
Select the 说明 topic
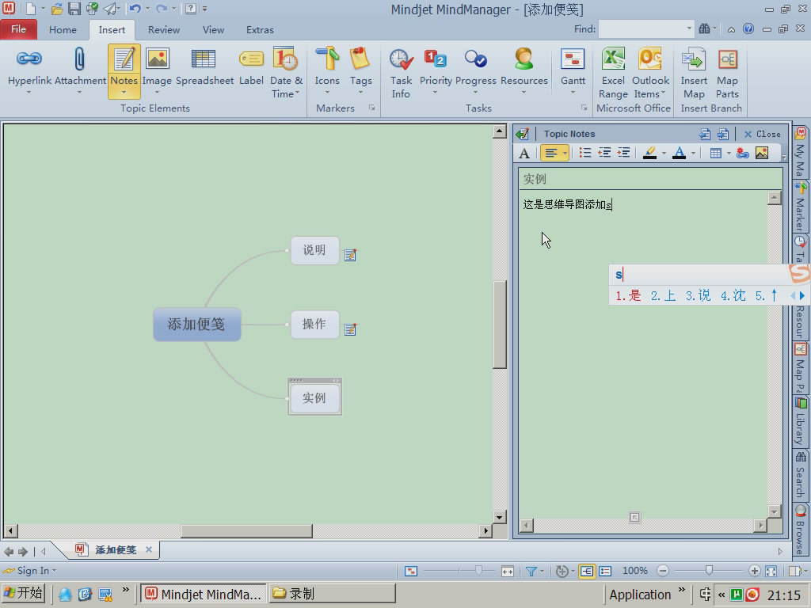[314, 250]
